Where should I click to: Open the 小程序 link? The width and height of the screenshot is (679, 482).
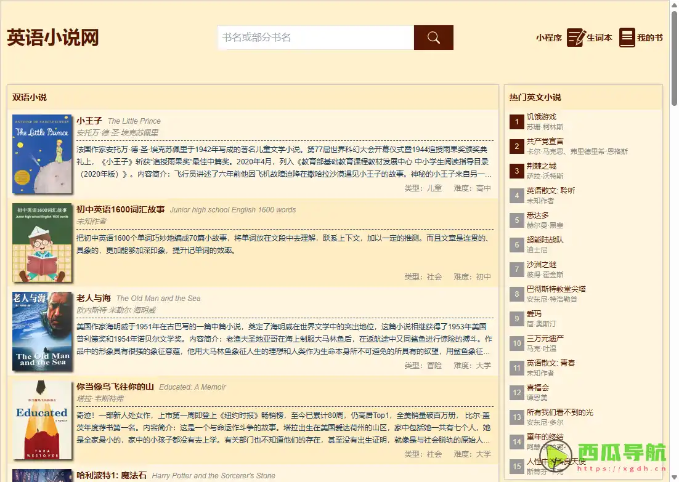point(548,38)
